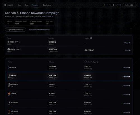Click the $12.58K ENA balance value
140x115 pixels.
tap(52, 42)
